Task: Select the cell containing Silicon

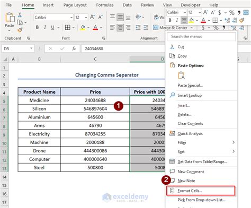Action: pos(39,108)
